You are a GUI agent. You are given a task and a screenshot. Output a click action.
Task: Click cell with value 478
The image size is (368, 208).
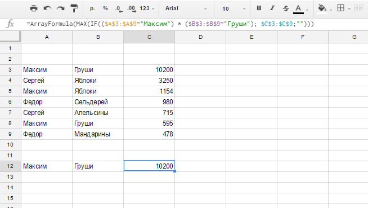click(x=149, y=134)
